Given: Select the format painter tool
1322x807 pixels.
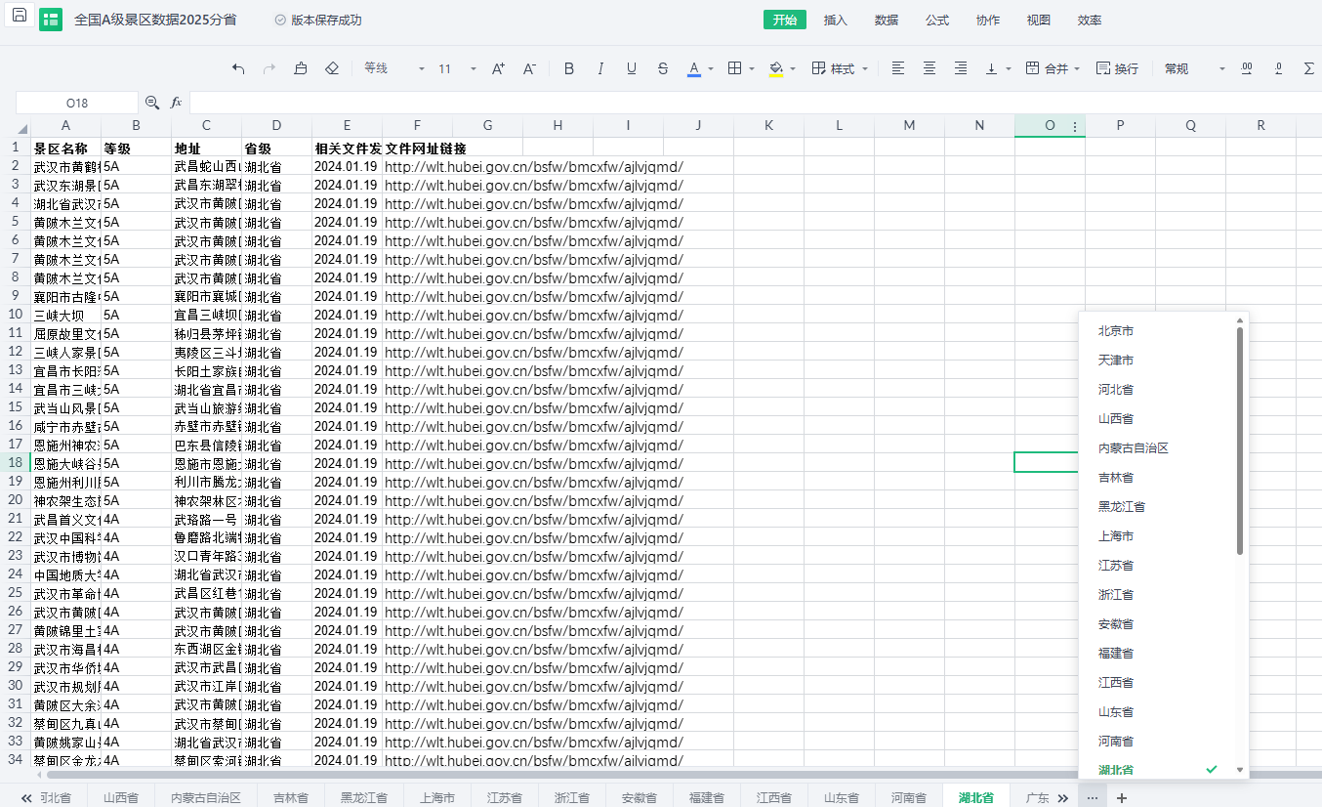Looking at the screenshot, I should (x=301, y=68).
